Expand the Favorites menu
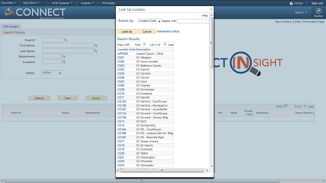The height and width of the screenshot is (183, 326). (9, 3)
